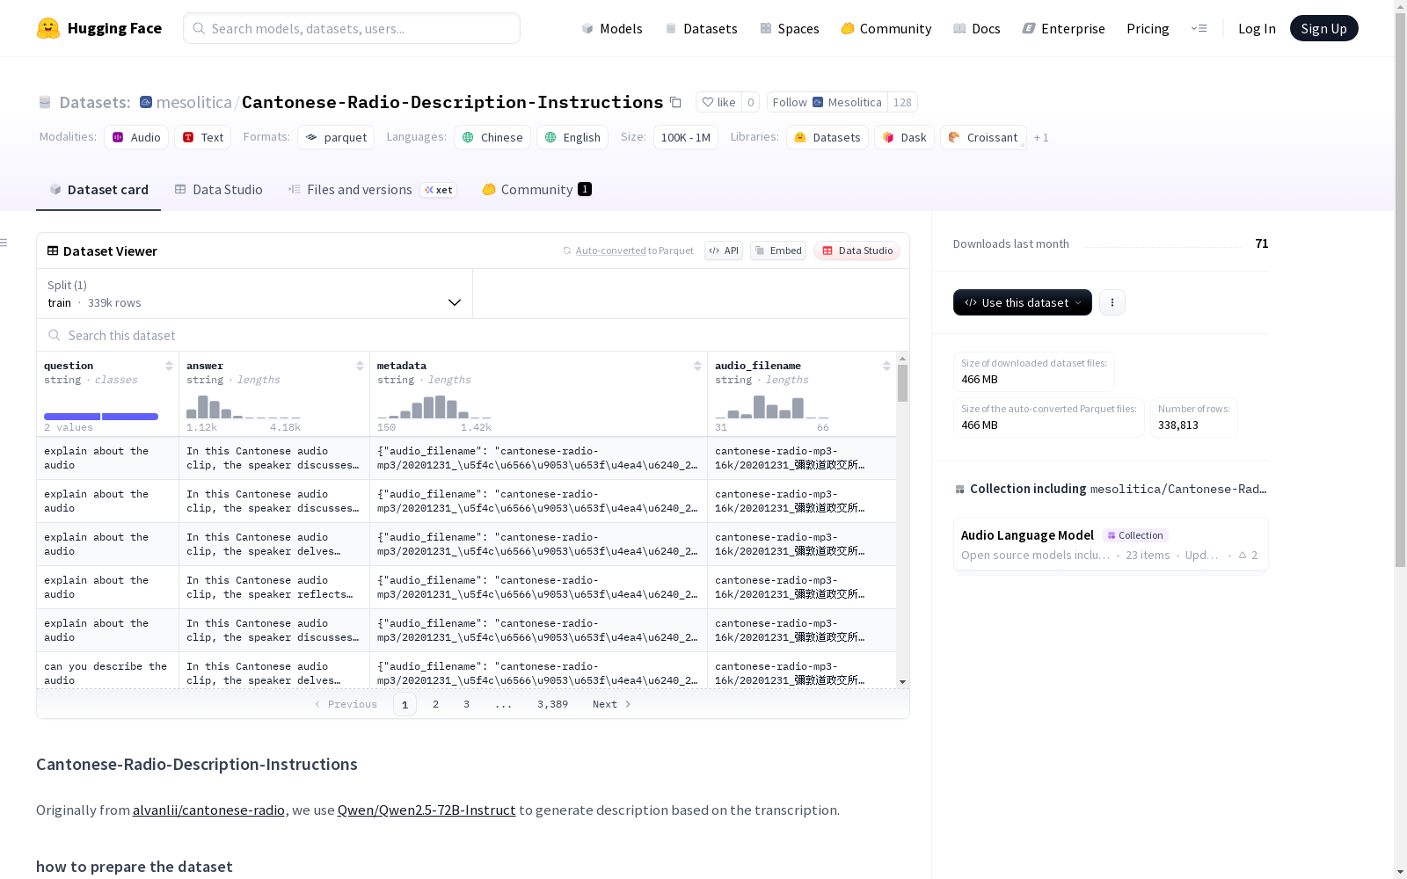Open the Use this dataset dropdown
Screen dimensions: 1407x879
point(1023,302)
